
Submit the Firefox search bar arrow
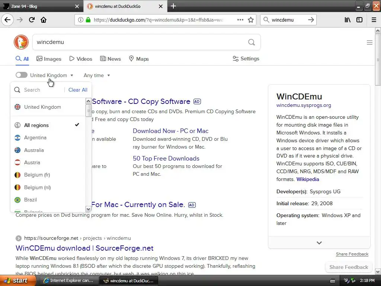[x=311, y=20]
